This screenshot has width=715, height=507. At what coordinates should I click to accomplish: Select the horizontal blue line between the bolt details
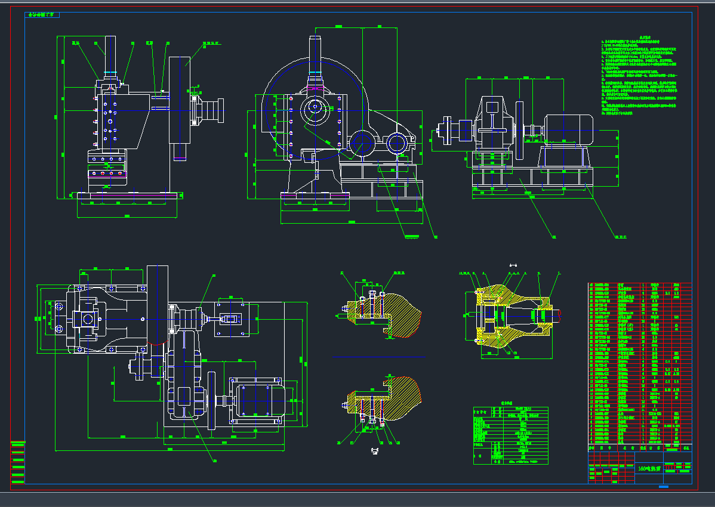coord(379,356)
